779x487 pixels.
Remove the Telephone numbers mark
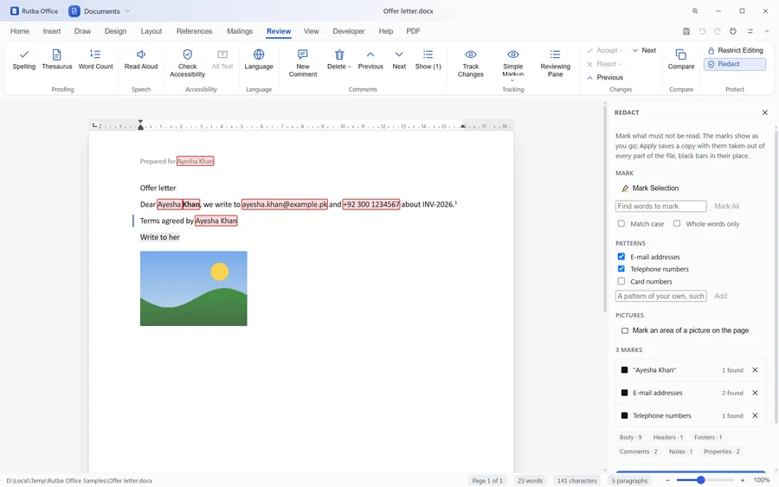pyautogui.click(x=755, y=415)
